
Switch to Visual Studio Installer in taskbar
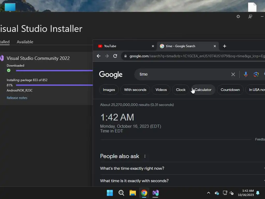click(156, 193)
